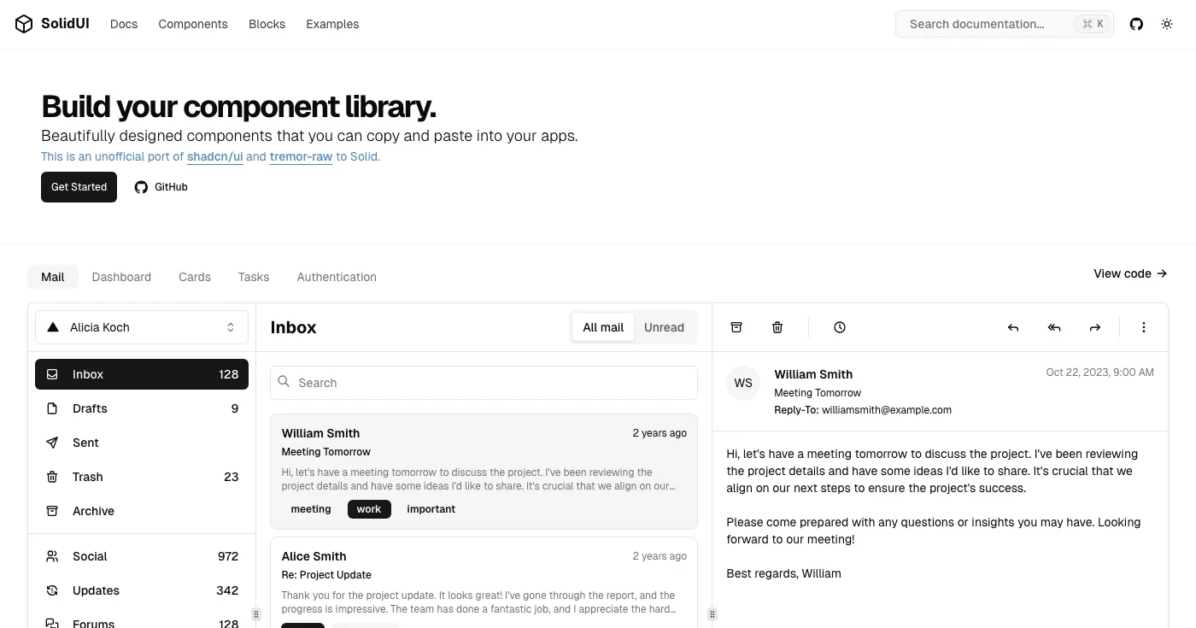
Task: Click the reply-all double arrow icon
Action: [x=1054, y=327]
